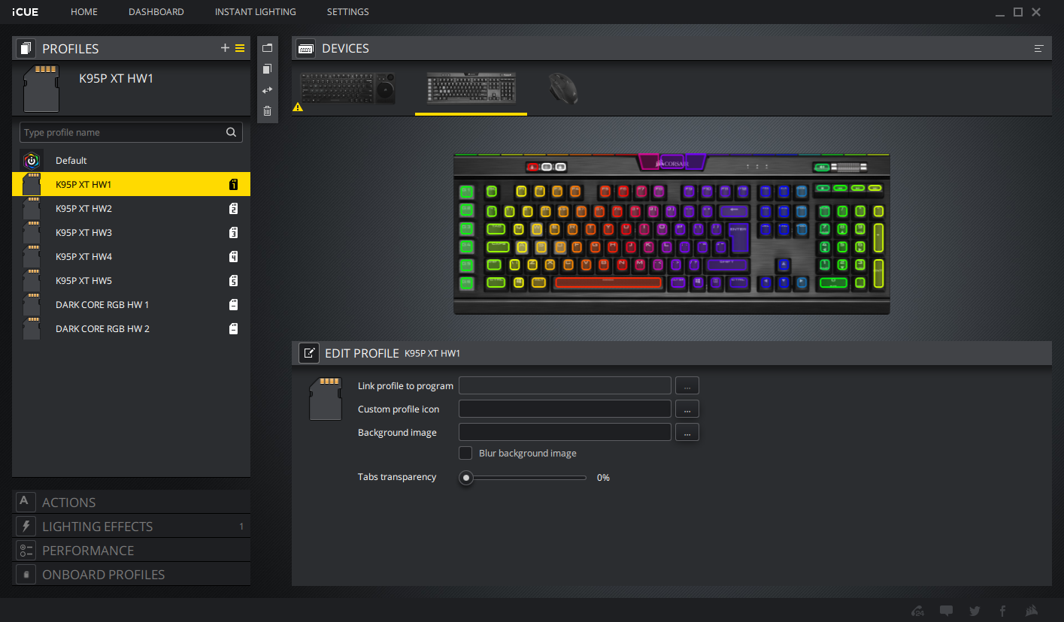1064x622 pixels.
Task: Open the Devices panel options icon
Action: (x=1038, y=49)
